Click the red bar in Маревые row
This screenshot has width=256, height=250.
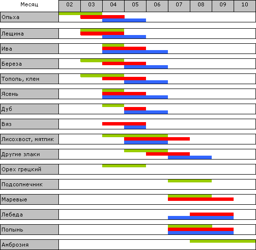pos(201,199)
